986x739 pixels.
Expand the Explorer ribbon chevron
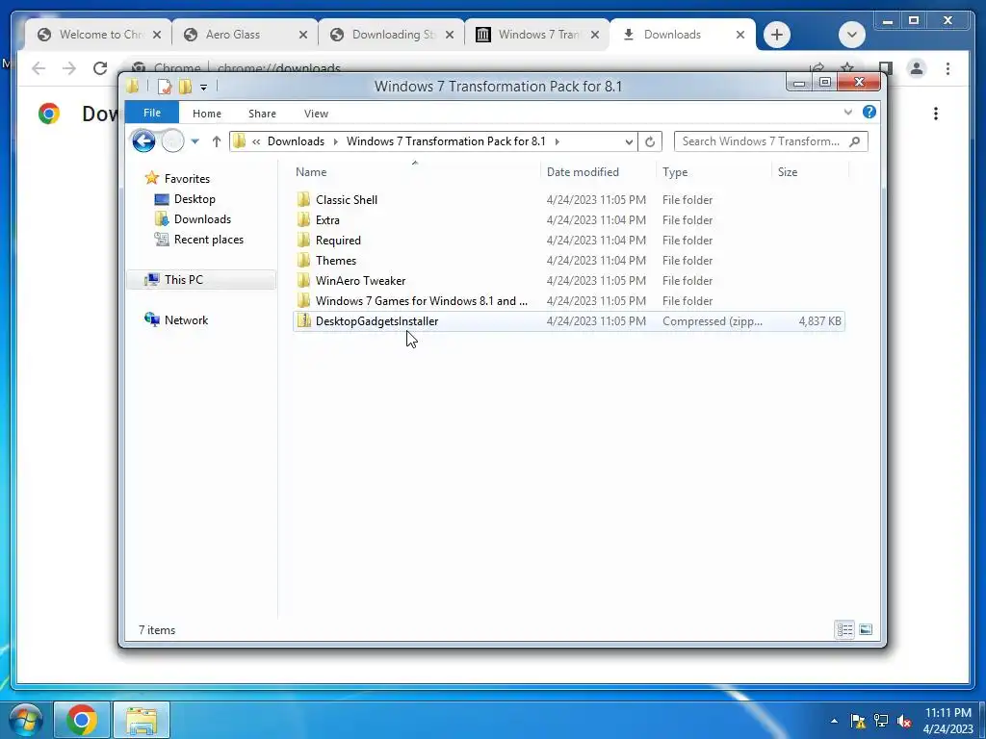pos(847,112)
